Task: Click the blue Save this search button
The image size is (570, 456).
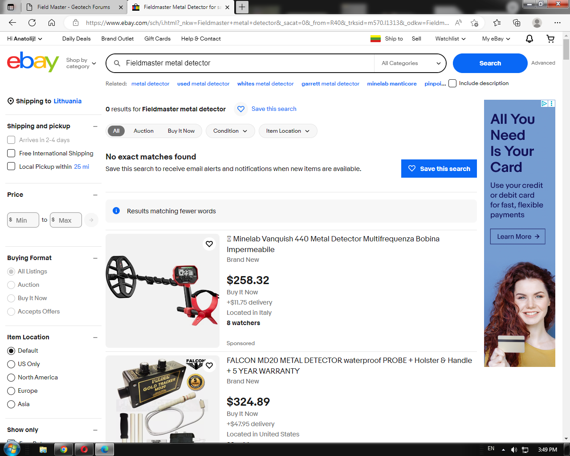Action: tap(439, 169)
